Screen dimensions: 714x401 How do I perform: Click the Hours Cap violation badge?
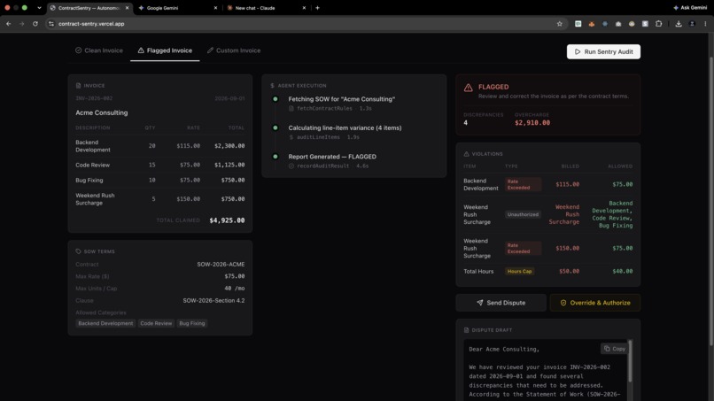click(520, 271)
